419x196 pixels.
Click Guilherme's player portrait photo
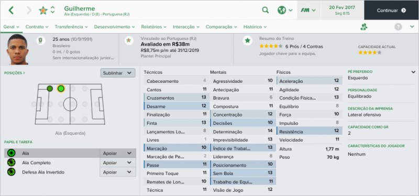click(18, 49)
